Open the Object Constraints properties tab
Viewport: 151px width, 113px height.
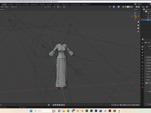tap(143, 78)
